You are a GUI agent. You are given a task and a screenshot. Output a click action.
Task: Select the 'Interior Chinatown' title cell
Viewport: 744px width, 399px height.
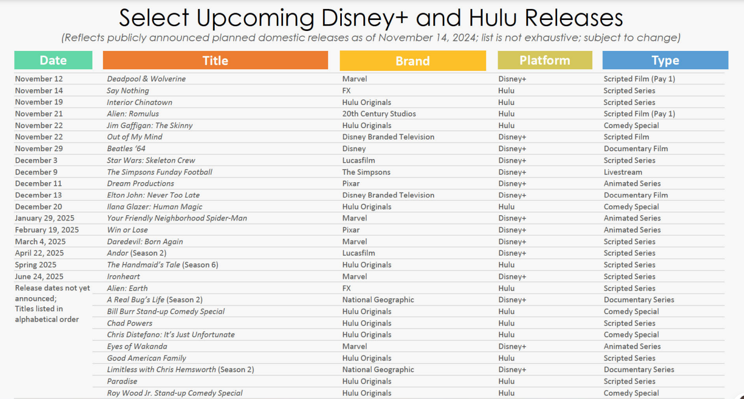pos(140,102)
